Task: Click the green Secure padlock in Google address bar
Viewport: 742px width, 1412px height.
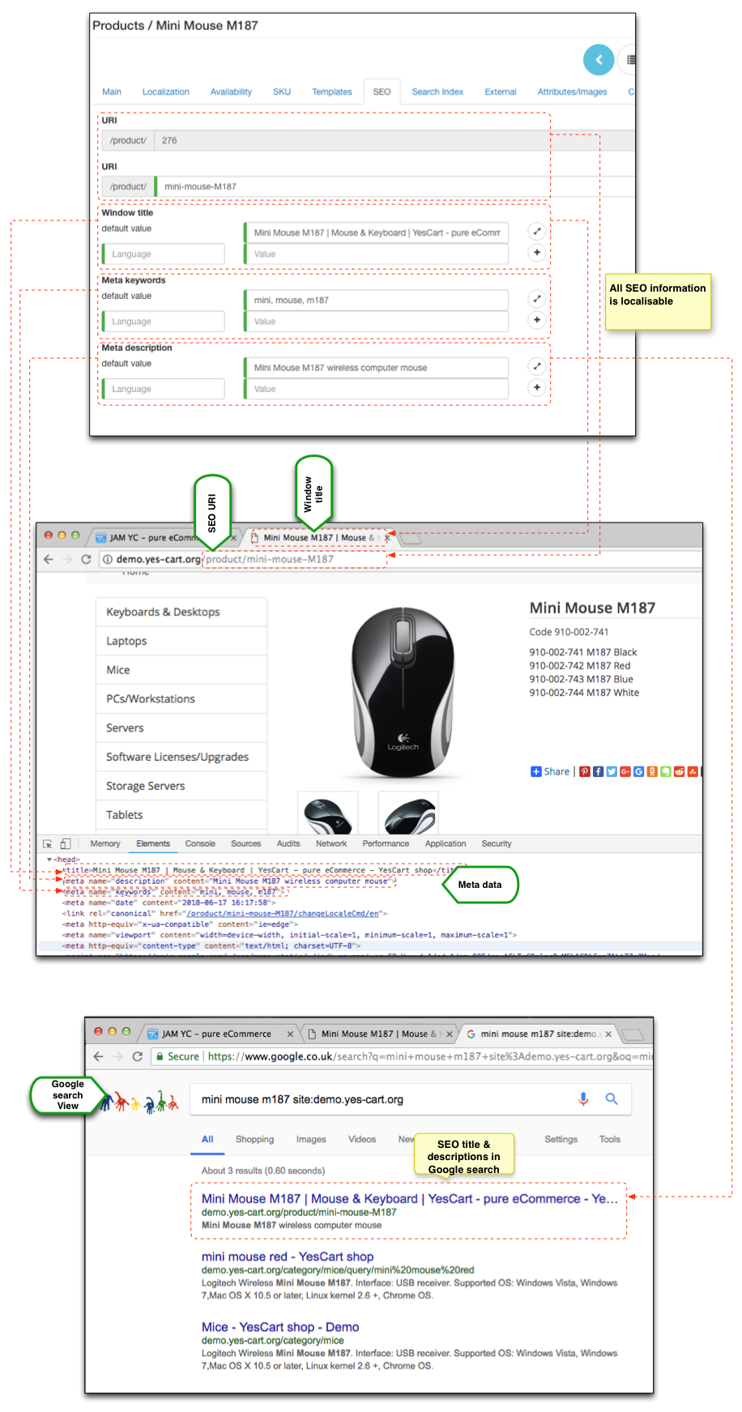Action: point(160,1056)
